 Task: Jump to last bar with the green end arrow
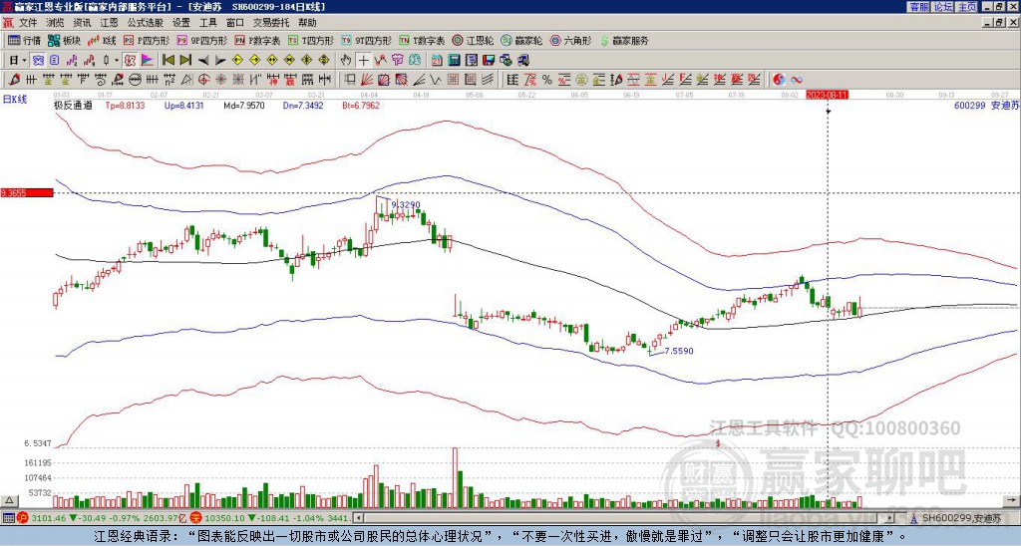[185, 61]
